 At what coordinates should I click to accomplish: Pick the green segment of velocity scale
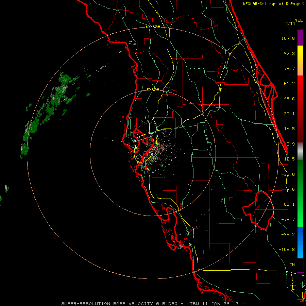[x=300, y=193]
